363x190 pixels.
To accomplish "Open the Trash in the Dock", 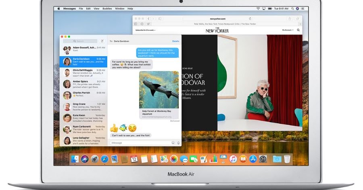I will pos(287,159).
